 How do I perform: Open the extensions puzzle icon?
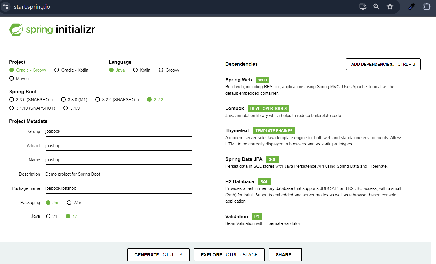pyautogui.click(x=427, y=6)
